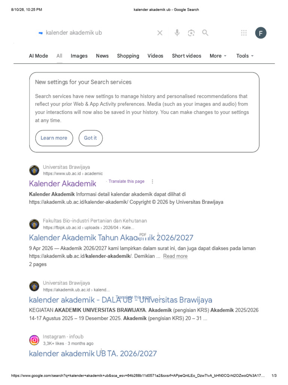
Task: Open the Google apps grid icon
Action: [x=244, y=33]
